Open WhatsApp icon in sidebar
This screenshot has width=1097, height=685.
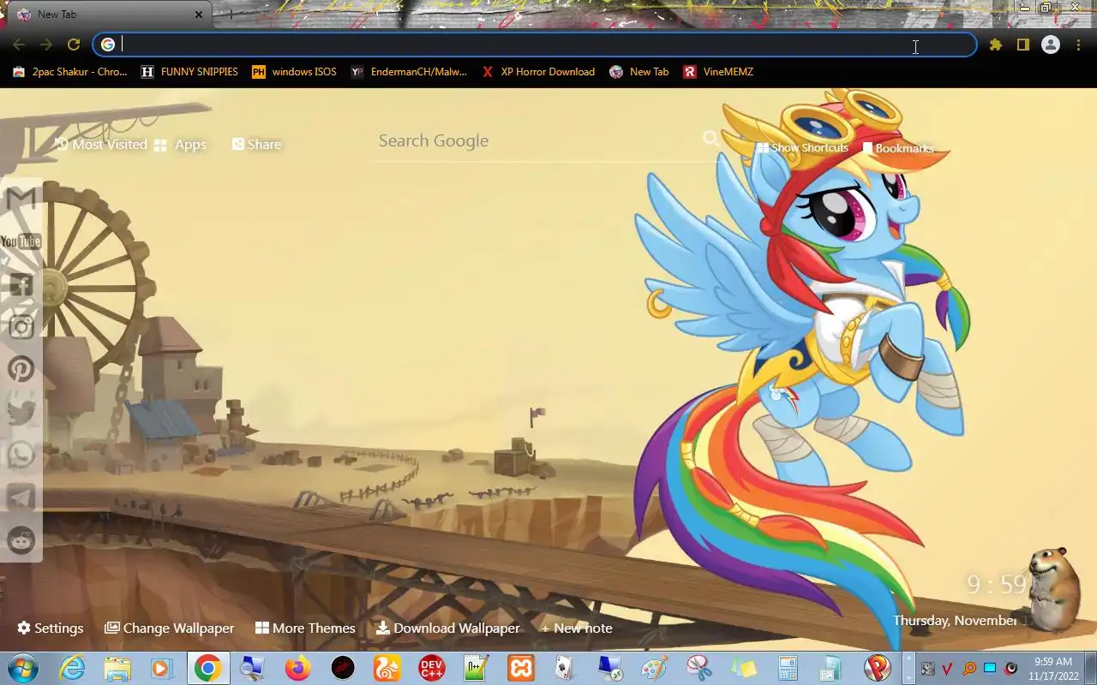pos(21,454)
